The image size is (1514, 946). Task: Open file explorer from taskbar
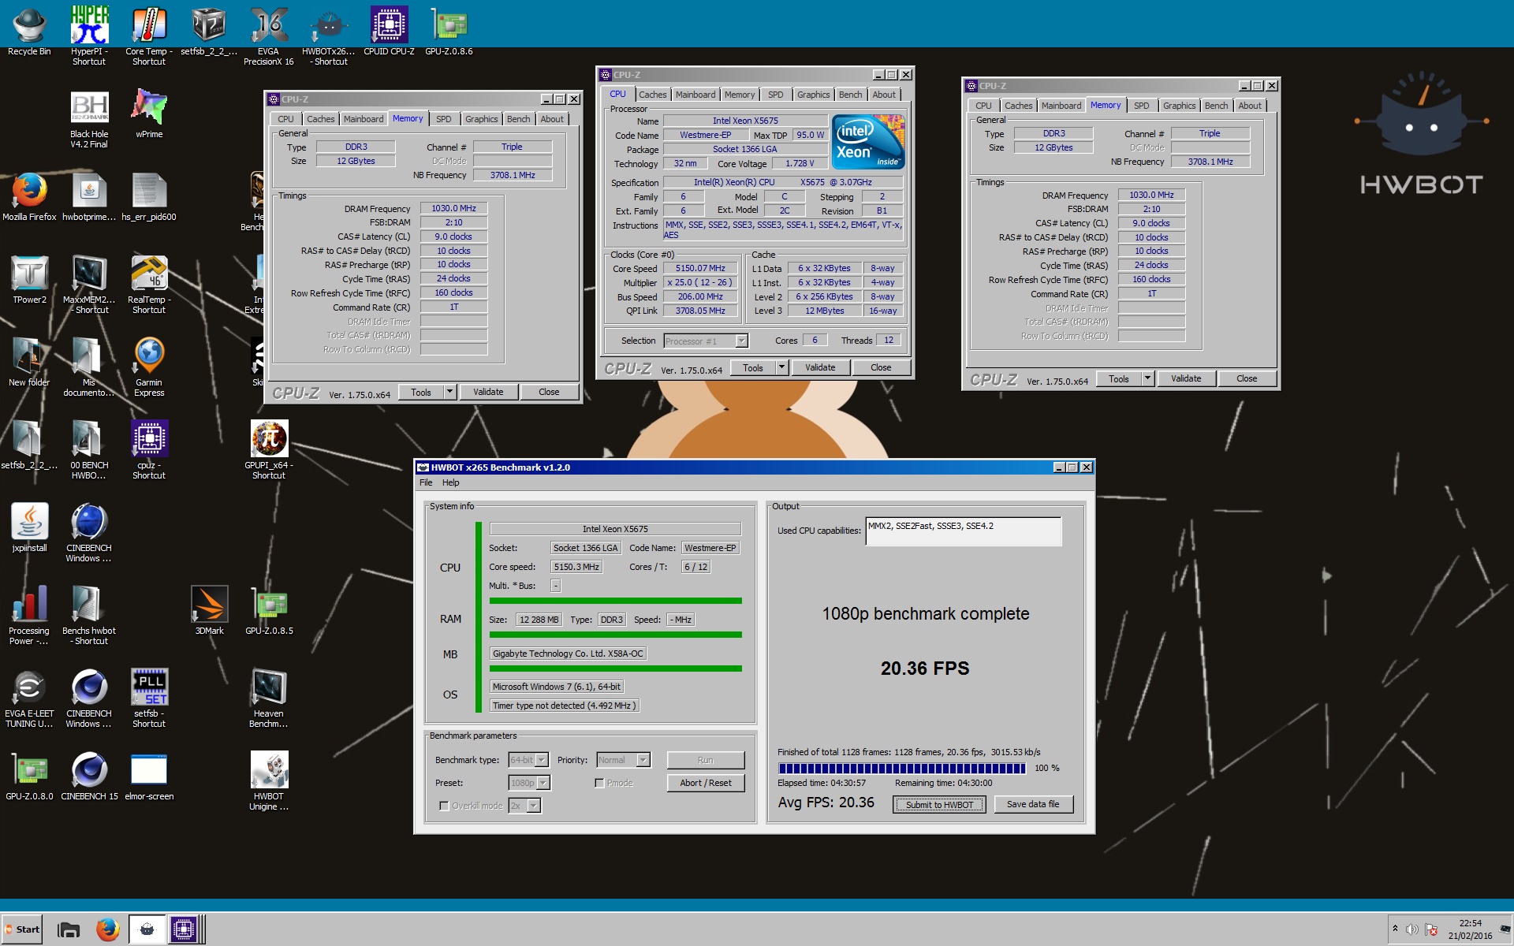pyautogui.click(x=69, y=929)
